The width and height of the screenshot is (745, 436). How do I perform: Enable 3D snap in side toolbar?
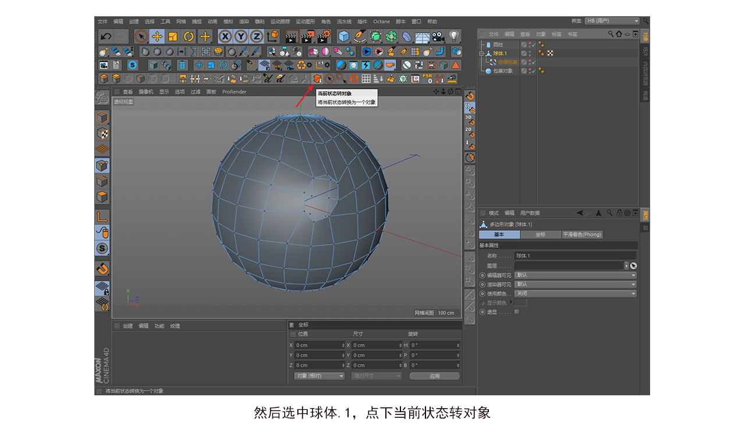469,120
